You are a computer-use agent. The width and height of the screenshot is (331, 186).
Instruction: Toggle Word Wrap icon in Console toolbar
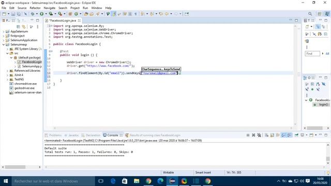point(278,135)
